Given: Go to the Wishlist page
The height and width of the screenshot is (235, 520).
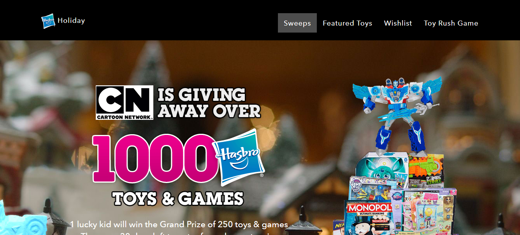Looking at the screenshot, I should (x=398, y=23).
